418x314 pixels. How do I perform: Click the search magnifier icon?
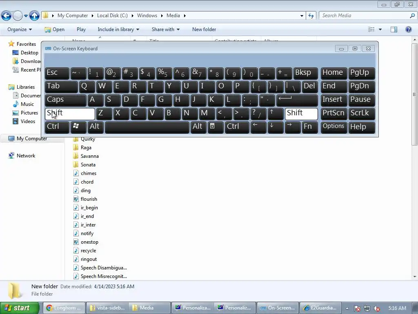pyautogui.click(x=412, y=16)
